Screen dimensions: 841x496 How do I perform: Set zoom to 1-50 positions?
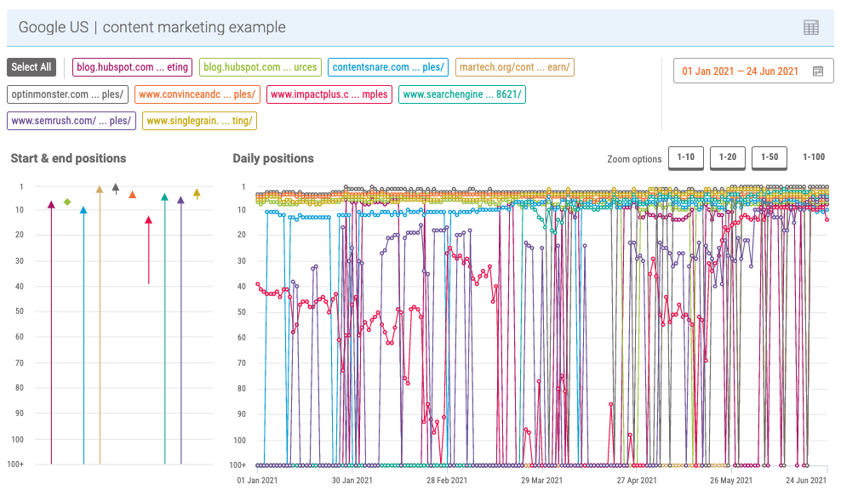pos(769,157)
